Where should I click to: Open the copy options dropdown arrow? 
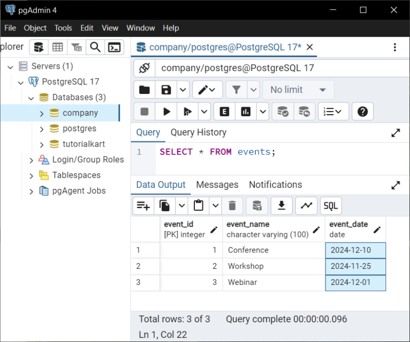tap(182, 205)
